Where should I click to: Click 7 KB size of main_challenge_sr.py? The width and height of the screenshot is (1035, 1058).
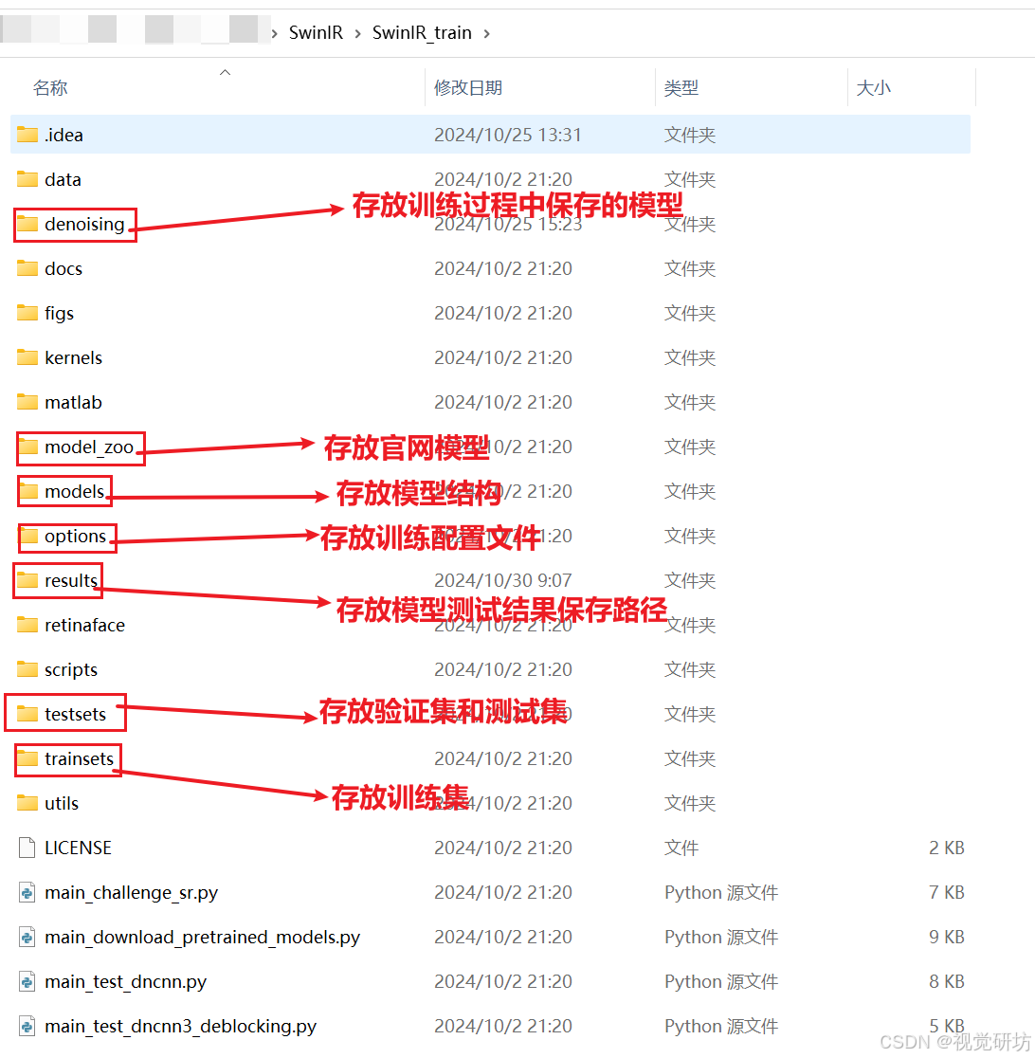(x=947, y=892)
